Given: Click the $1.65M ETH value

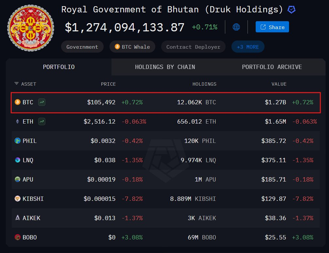Looking at the screenshot, I should pyautogui.click(x=276, y=121).
